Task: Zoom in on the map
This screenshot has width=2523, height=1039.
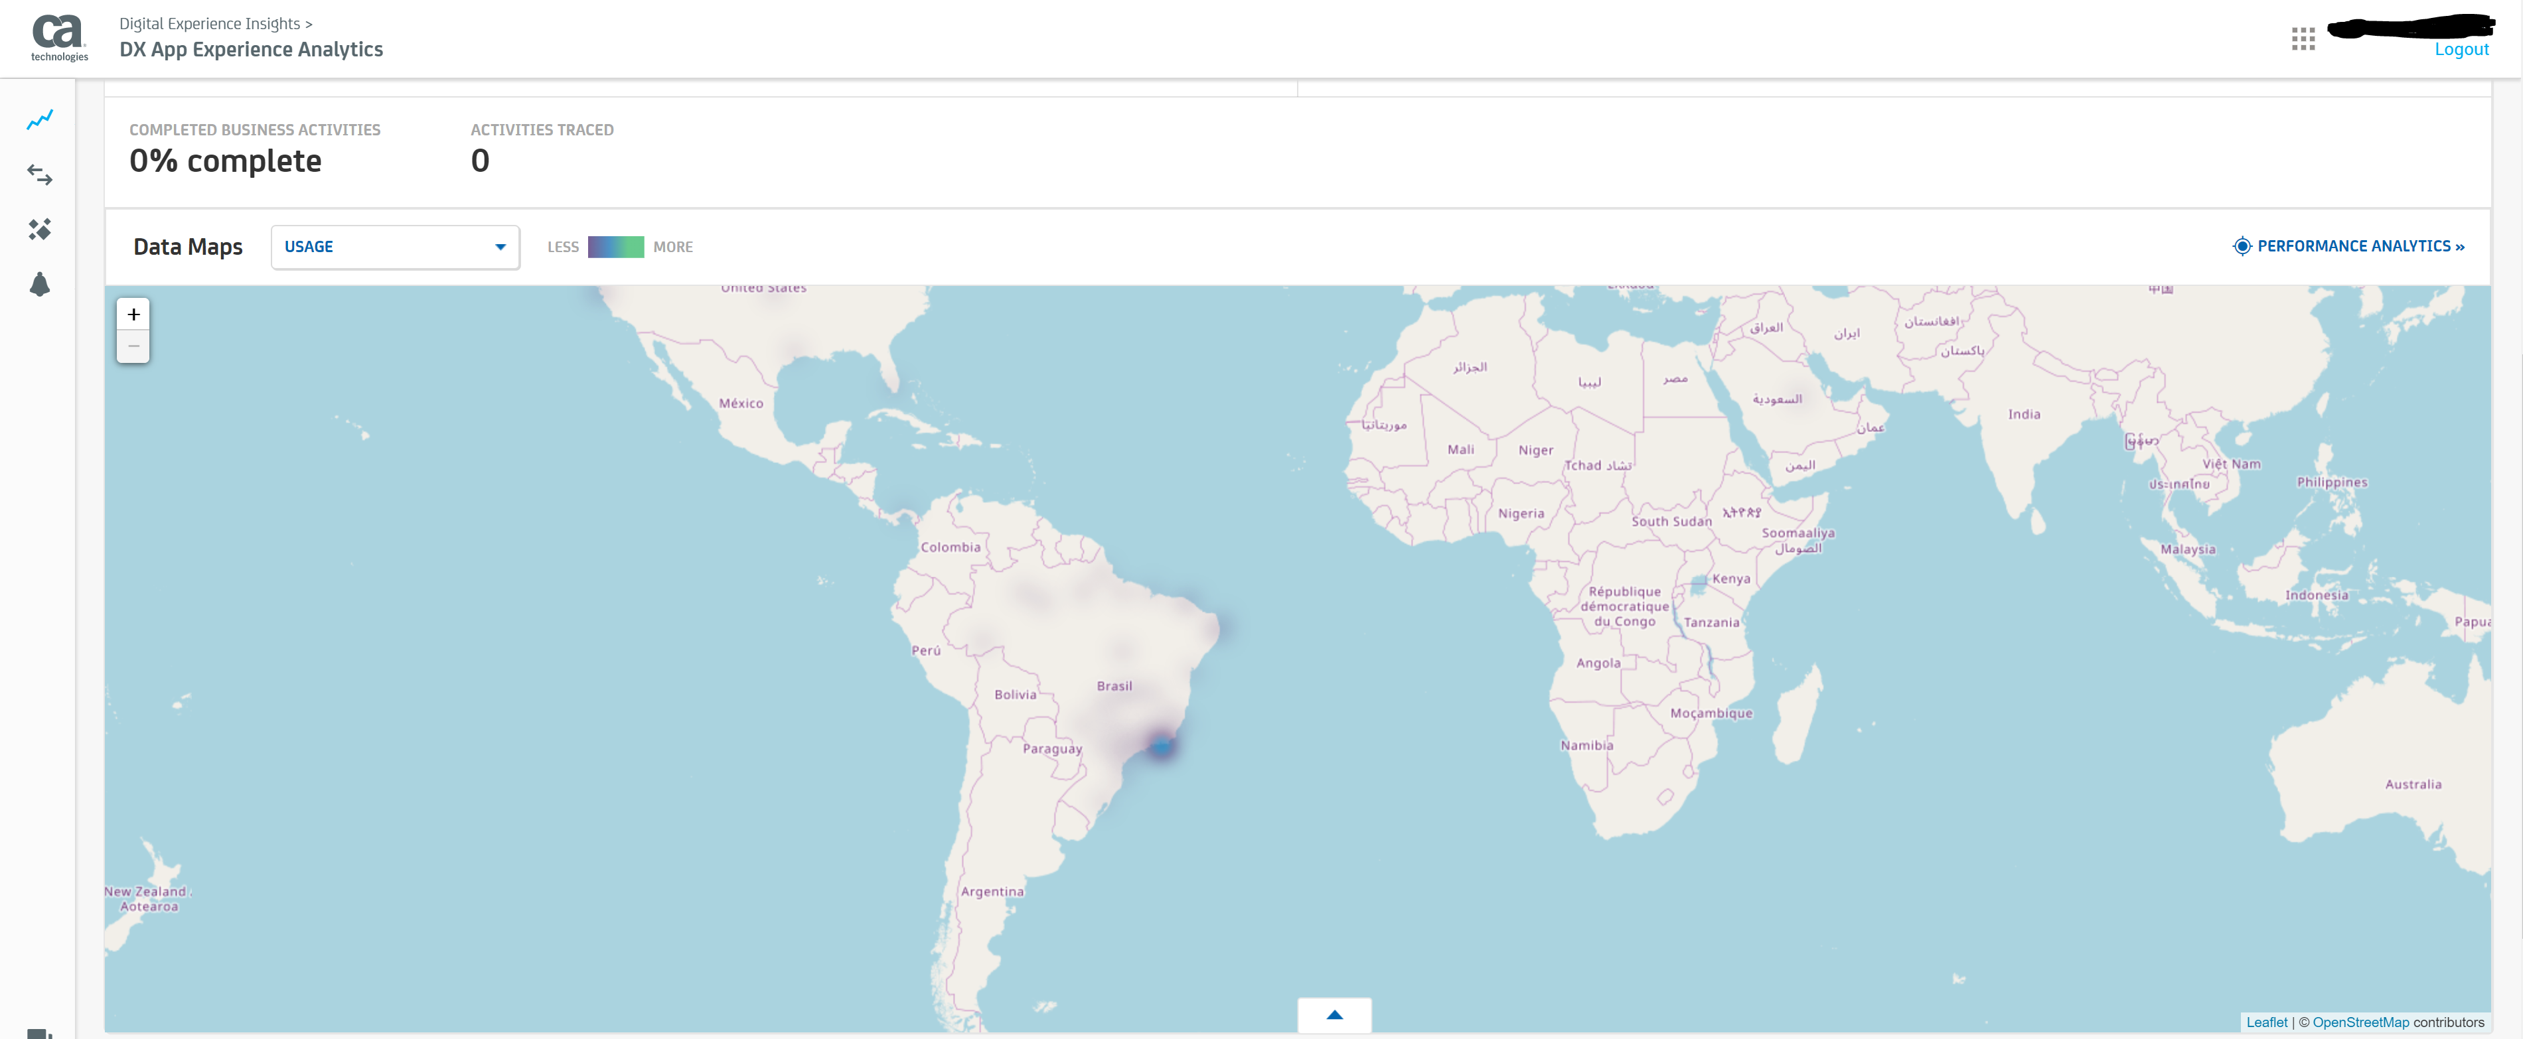Action: pyautogui.click(x=133, y=314)
